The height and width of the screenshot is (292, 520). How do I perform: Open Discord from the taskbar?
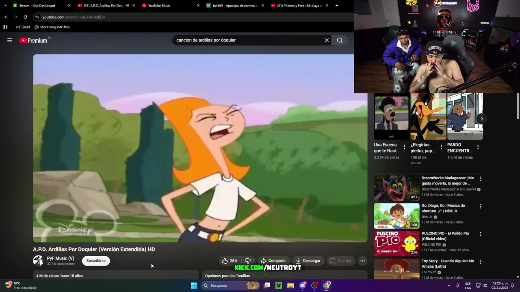click(303, 286)
